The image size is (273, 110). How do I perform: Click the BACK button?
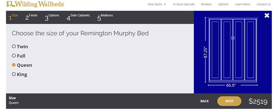point(204,101)
